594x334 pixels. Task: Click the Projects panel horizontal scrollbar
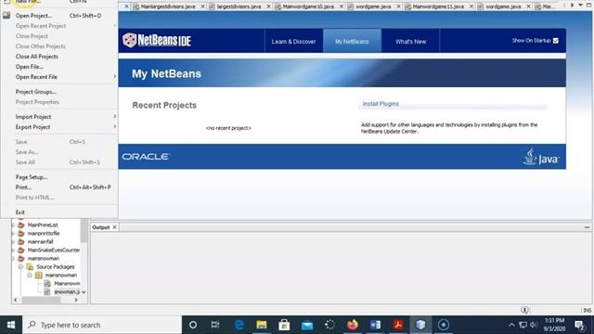(x=41, y=300)
